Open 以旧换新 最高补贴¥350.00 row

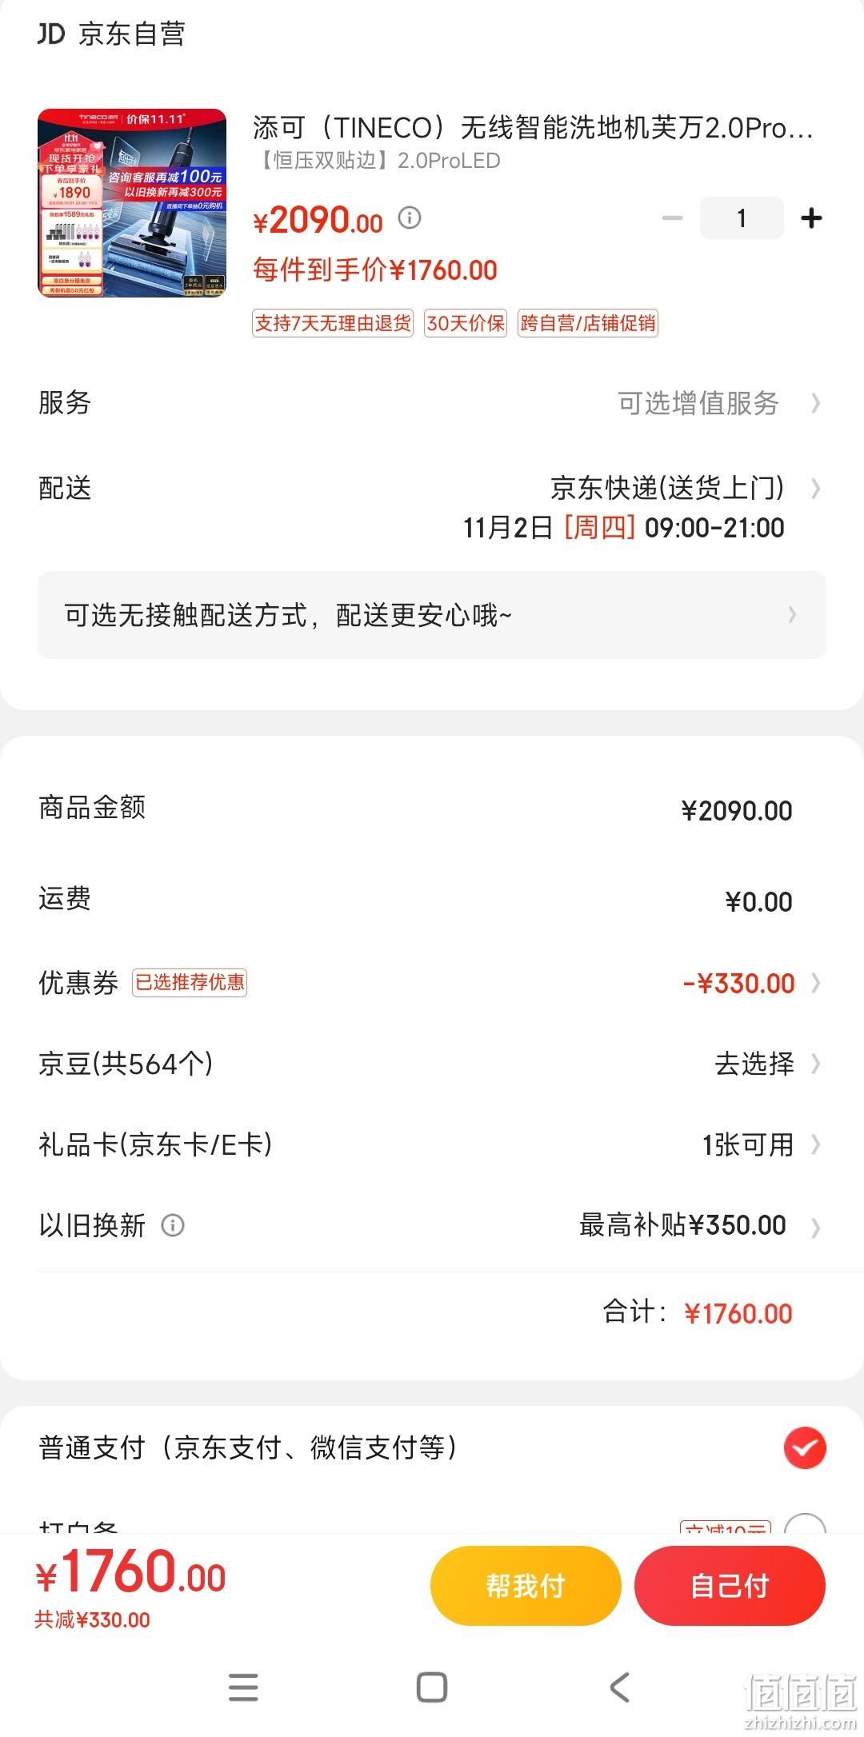432,1225
